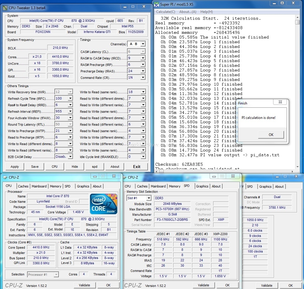Click the Intel Core i7 logo
This screenshot has height=289, width=304.
point(104,204)
